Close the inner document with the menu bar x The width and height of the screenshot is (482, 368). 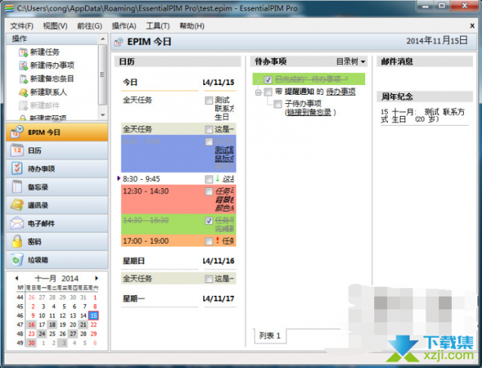click(x=472, y=26)
